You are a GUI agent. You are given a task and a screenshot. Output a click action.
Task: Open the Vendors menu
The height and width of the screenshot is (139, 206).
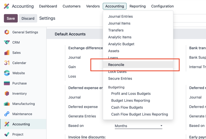[93, 6]
